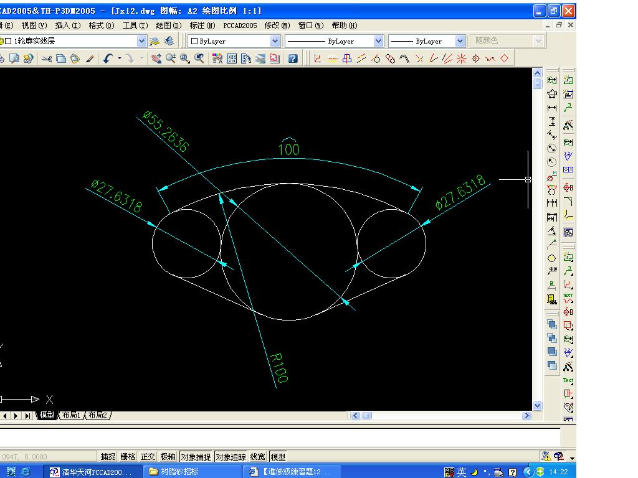This screenshot has height=478, width=638.
Task: Open the 修改(M) menu
Action: point(277,25)
